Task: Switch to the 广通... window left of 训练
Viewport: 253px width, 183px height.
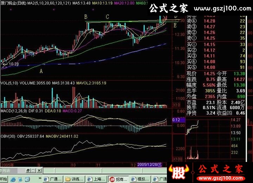Action: point(53,179)
